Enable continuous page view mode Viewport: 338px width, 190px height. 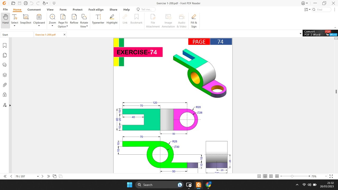click(x=265, y=176)
